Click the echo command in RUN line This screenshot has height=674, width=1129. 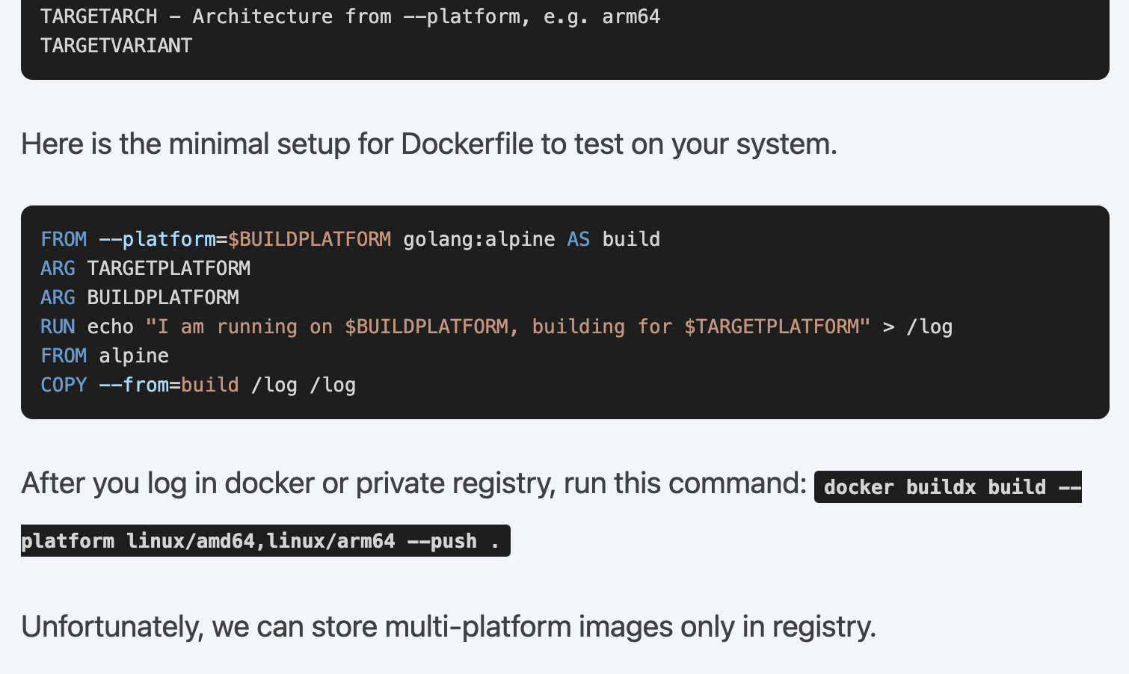tap(110, 327)
